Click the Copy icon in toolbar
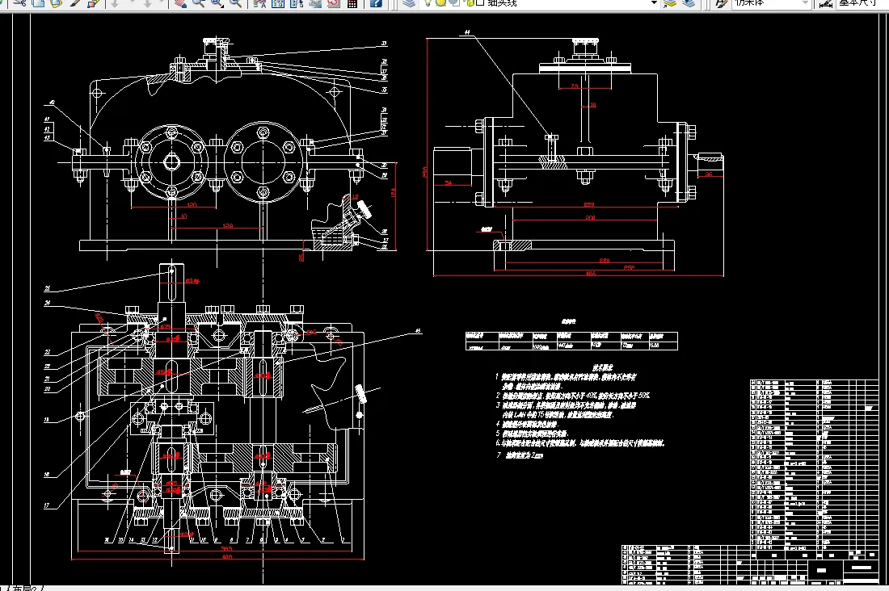The height and width of the screenshot is (591, 889). [38, 3]
